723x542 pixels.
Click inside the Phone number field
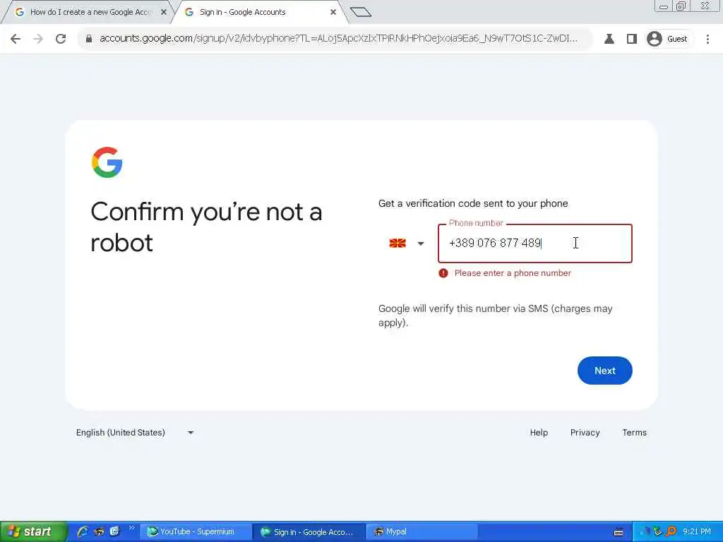[x=535, y=243]
